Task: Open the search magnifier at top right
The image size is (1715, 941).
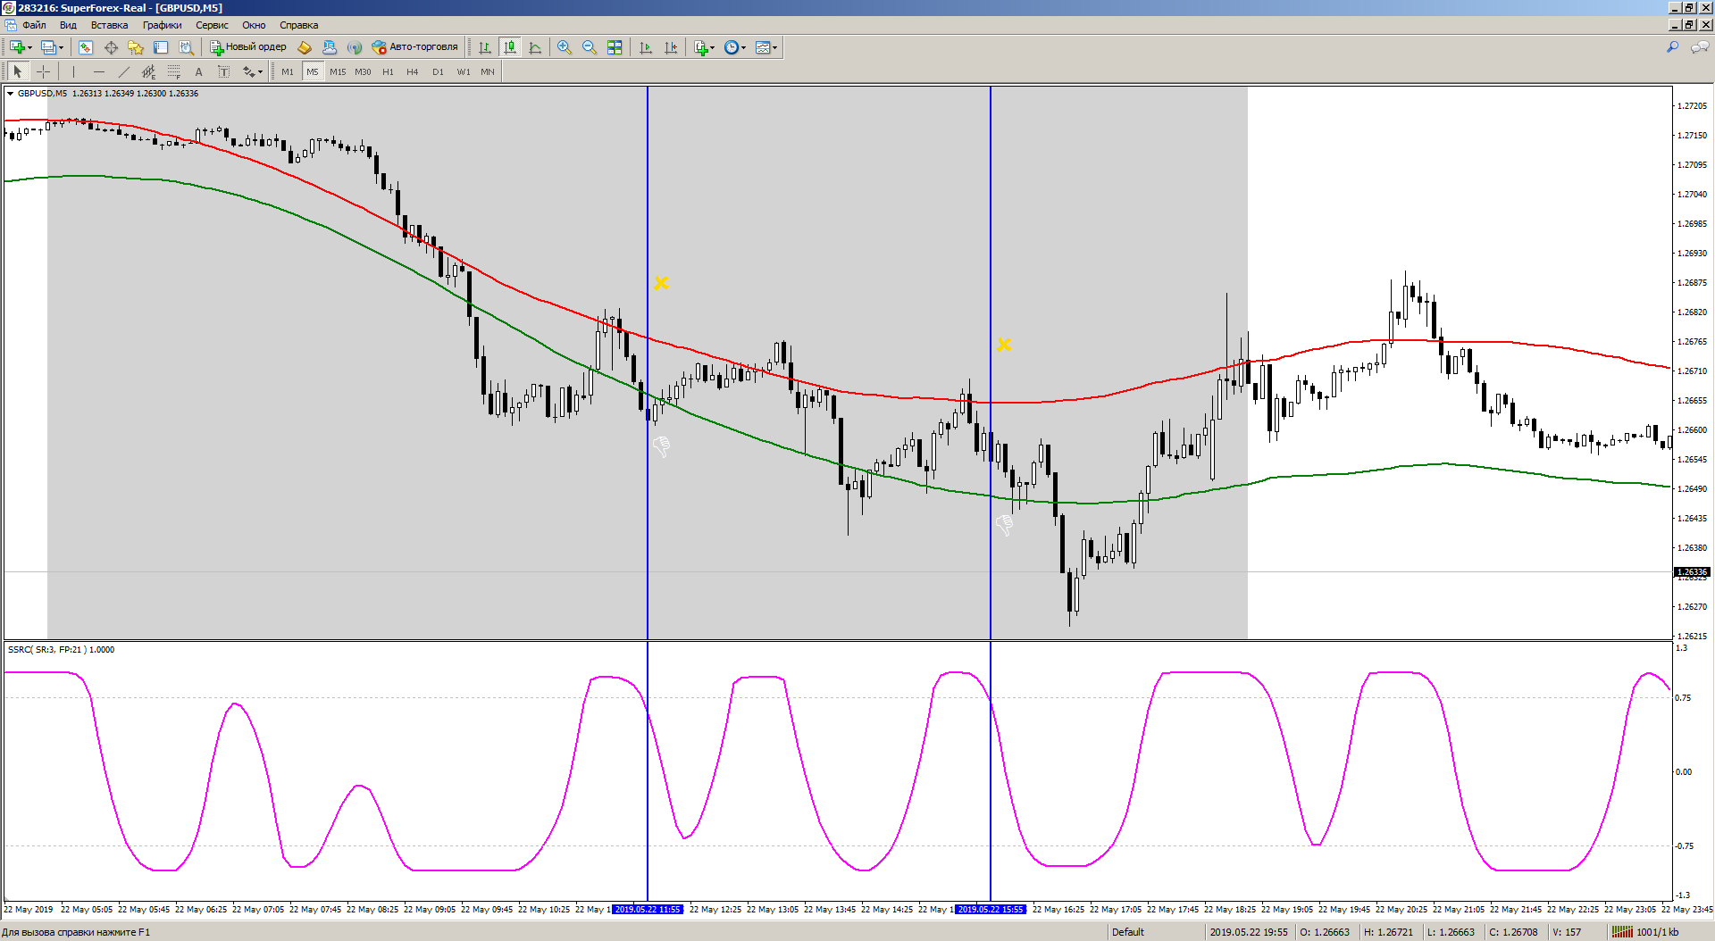Action: 1672,47
